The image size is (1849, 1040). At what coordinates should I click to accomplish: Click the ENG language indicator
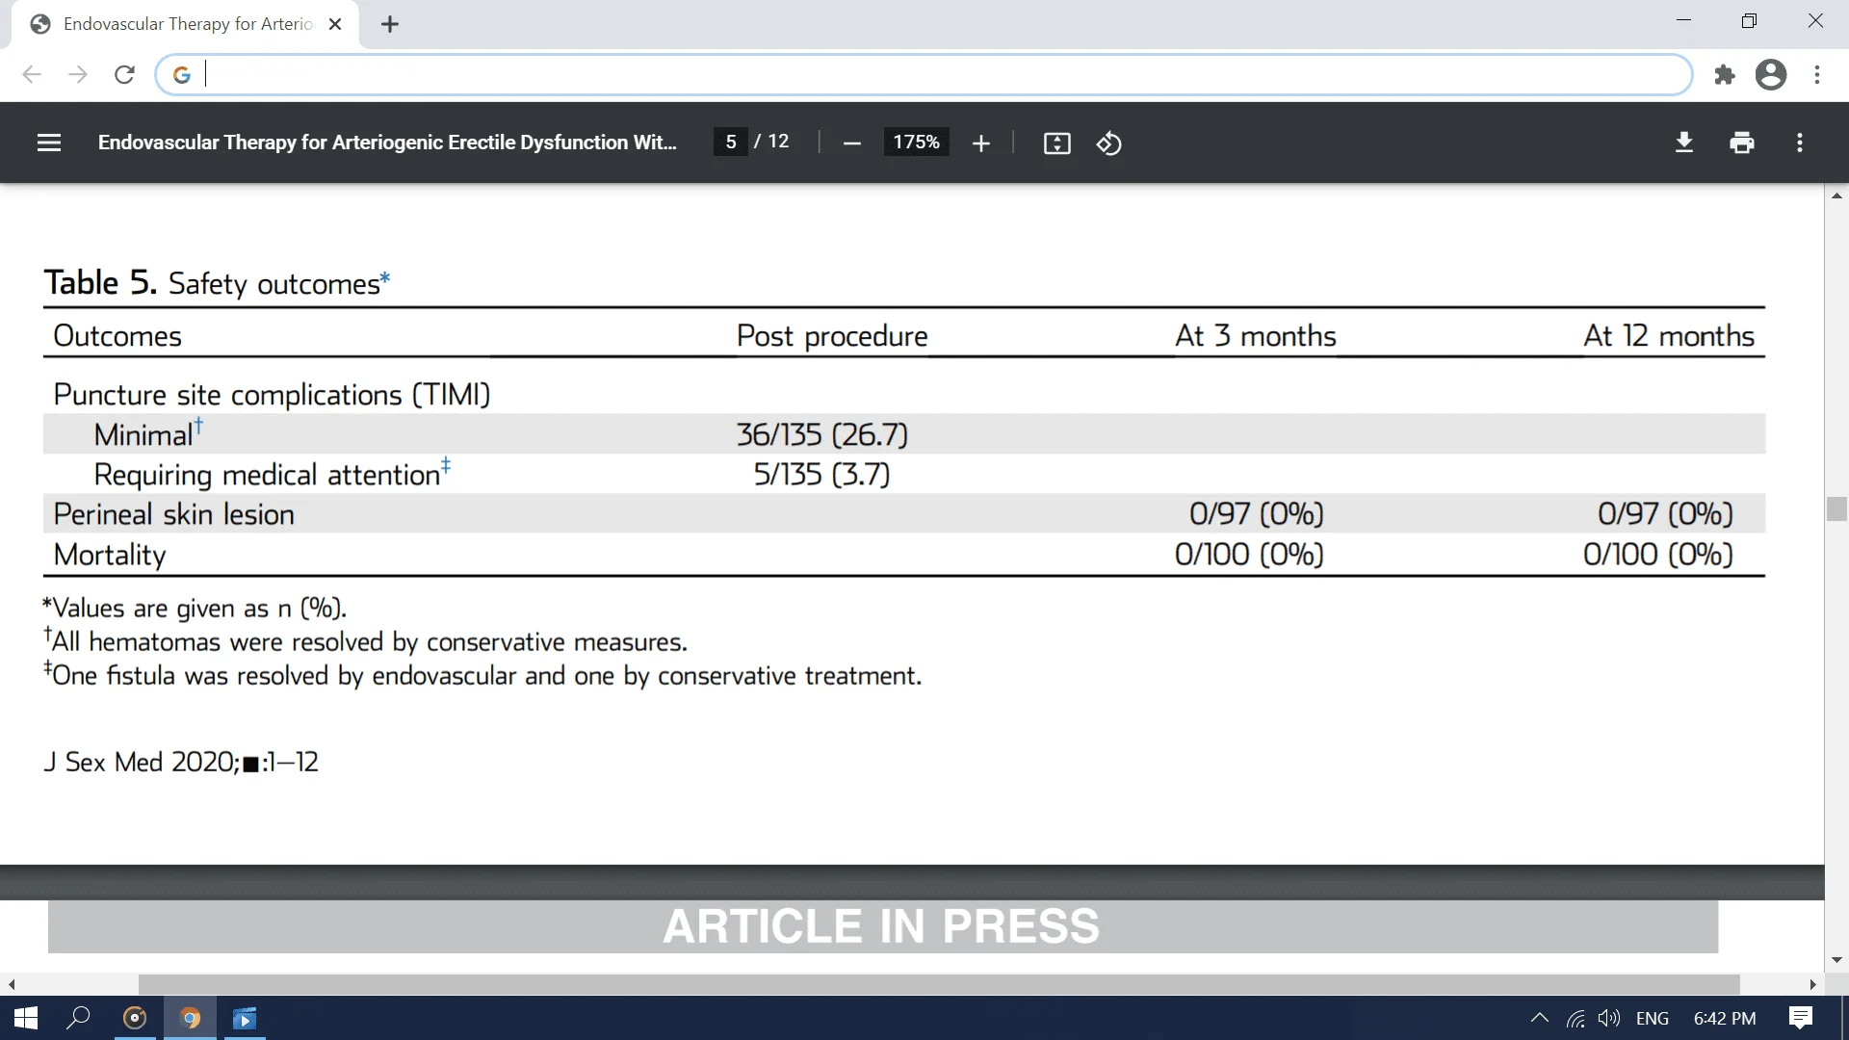pos(1653,1018)
